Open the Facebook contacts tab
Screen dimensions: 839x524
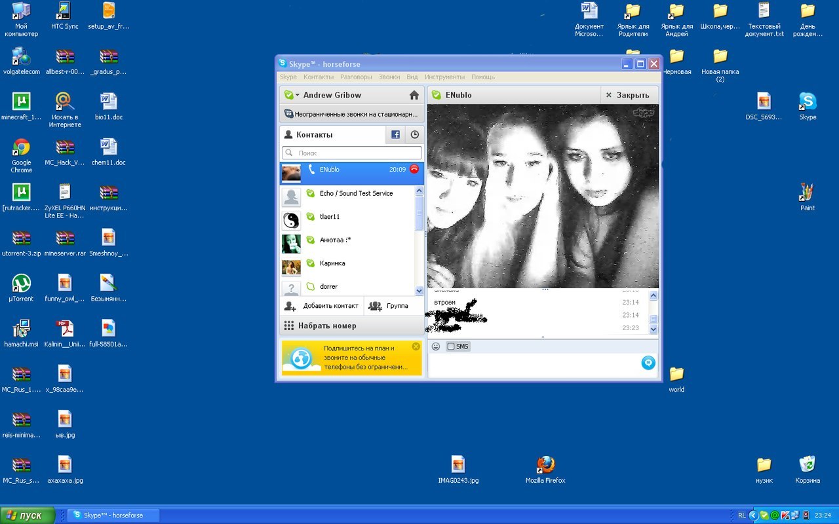(396, 135)
